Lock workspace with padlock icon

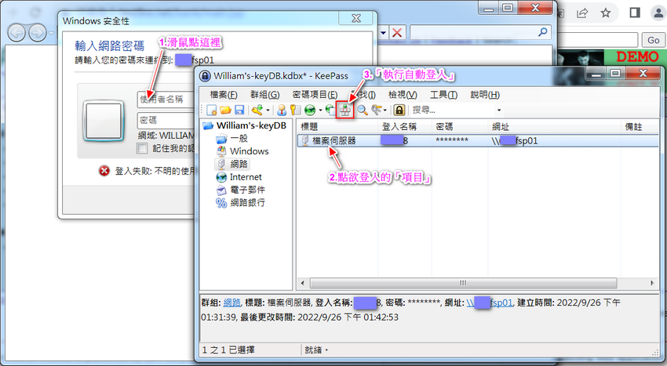(399, 111)
